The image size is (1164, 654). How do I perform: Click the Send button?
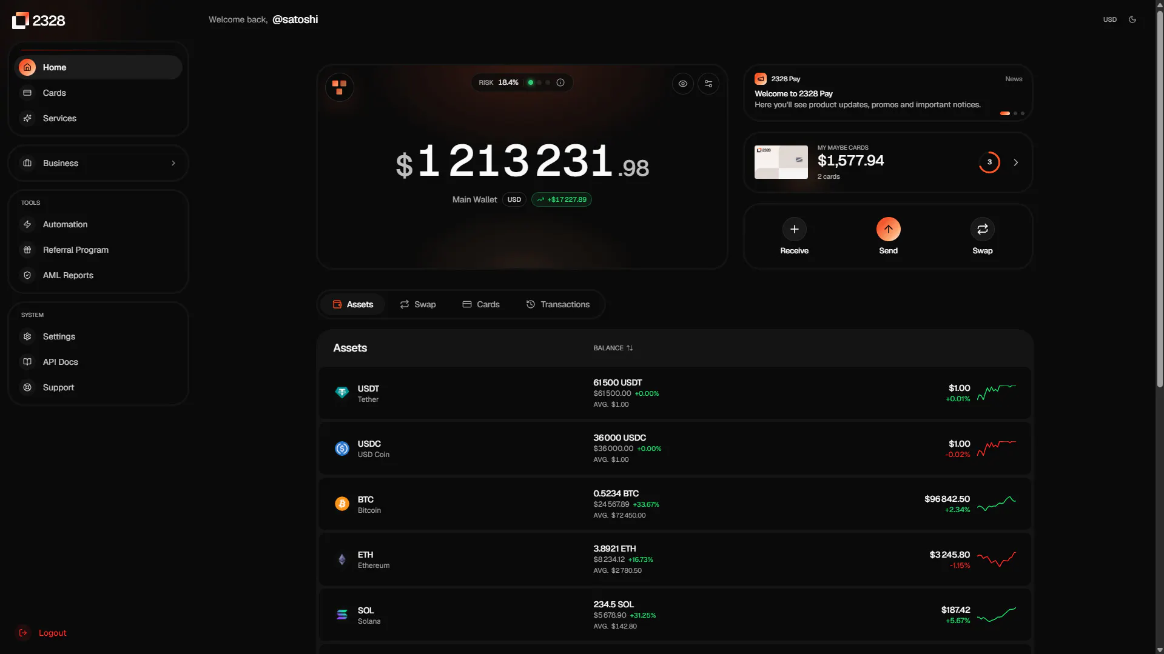(888, 236)
